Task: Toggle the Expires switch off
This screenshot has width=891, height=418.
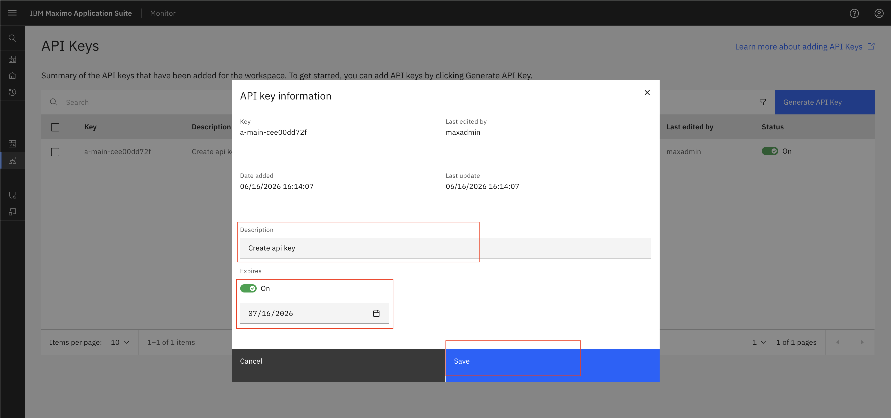Action: pyautogui.click(x=248, y=288)
